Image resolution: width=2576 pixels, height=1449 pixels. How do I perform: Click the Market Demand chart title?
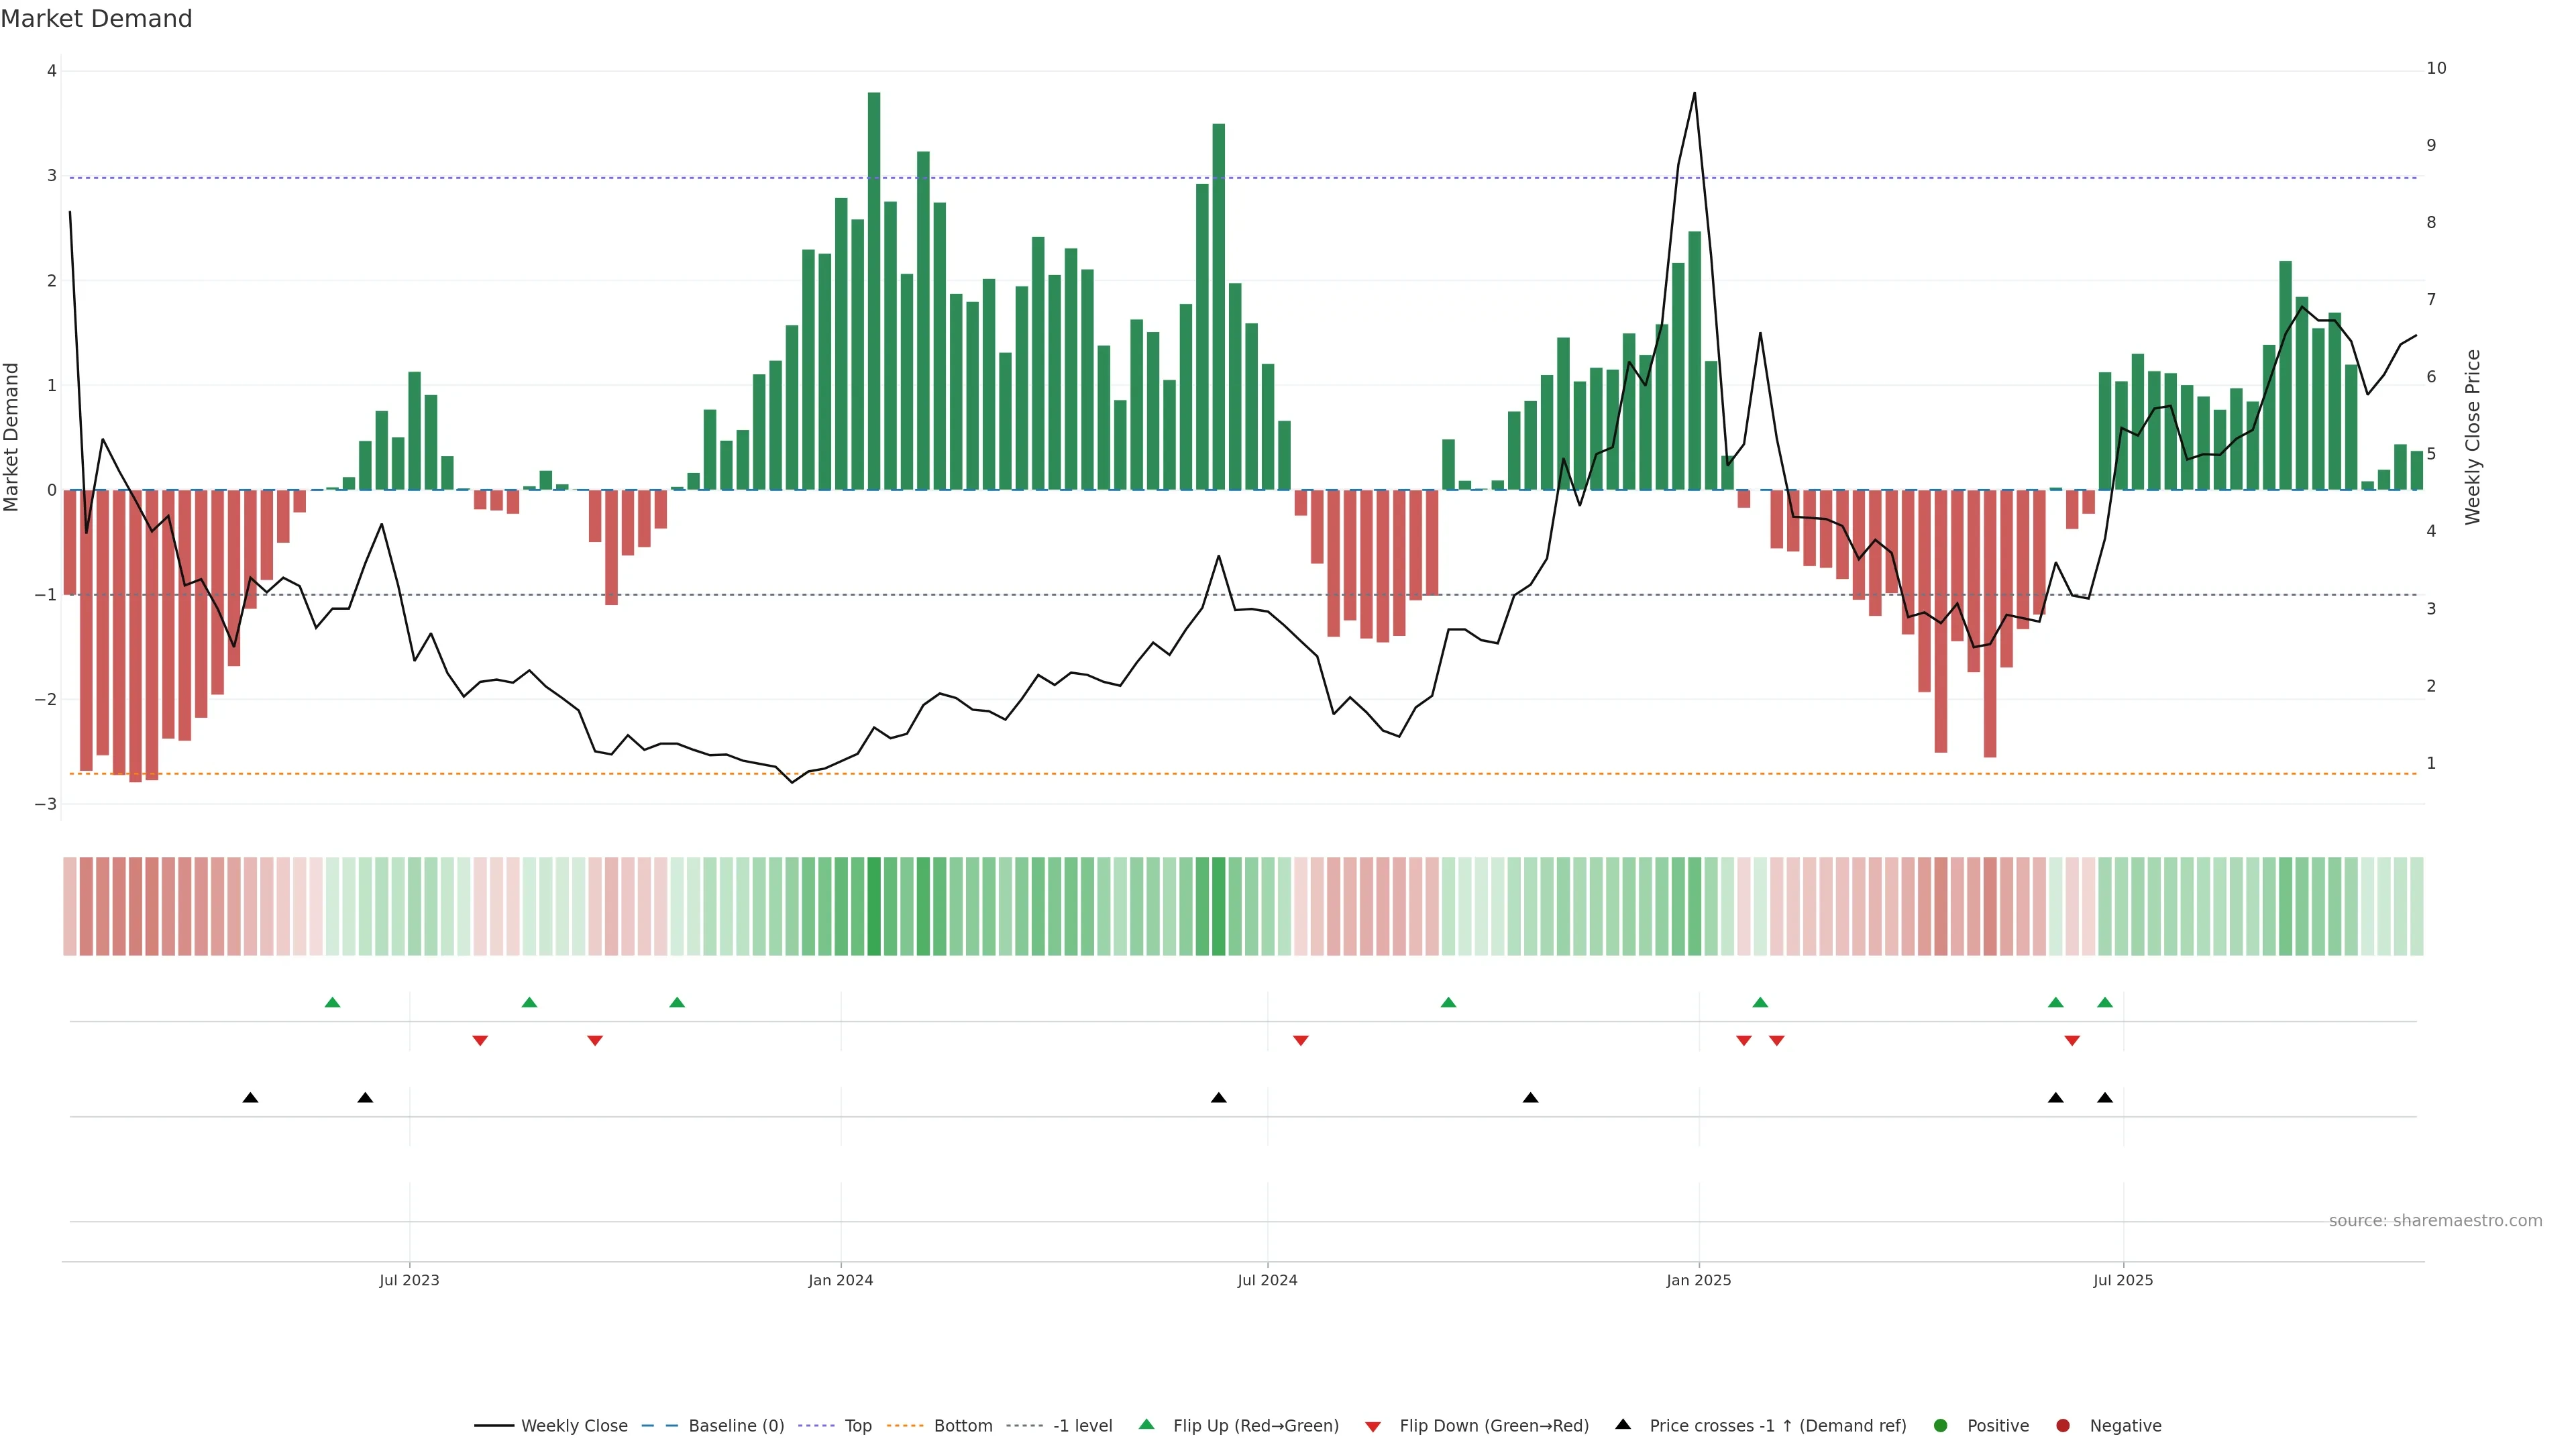(96, 19)
